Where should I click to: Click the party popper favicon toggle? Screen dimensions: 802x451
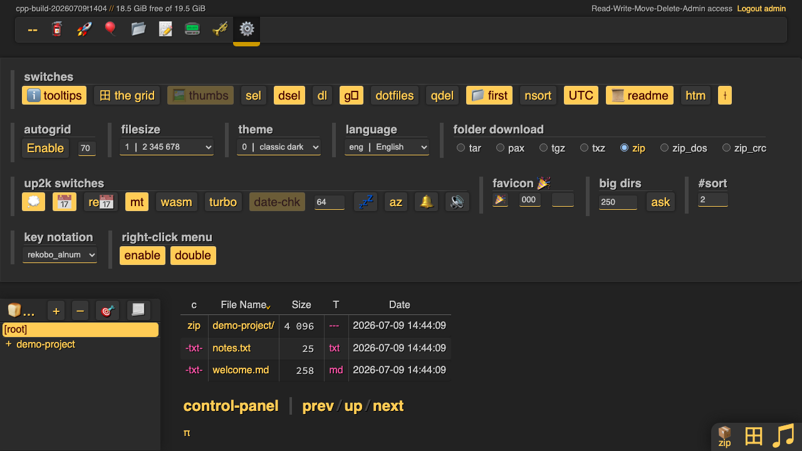(500, 200)
